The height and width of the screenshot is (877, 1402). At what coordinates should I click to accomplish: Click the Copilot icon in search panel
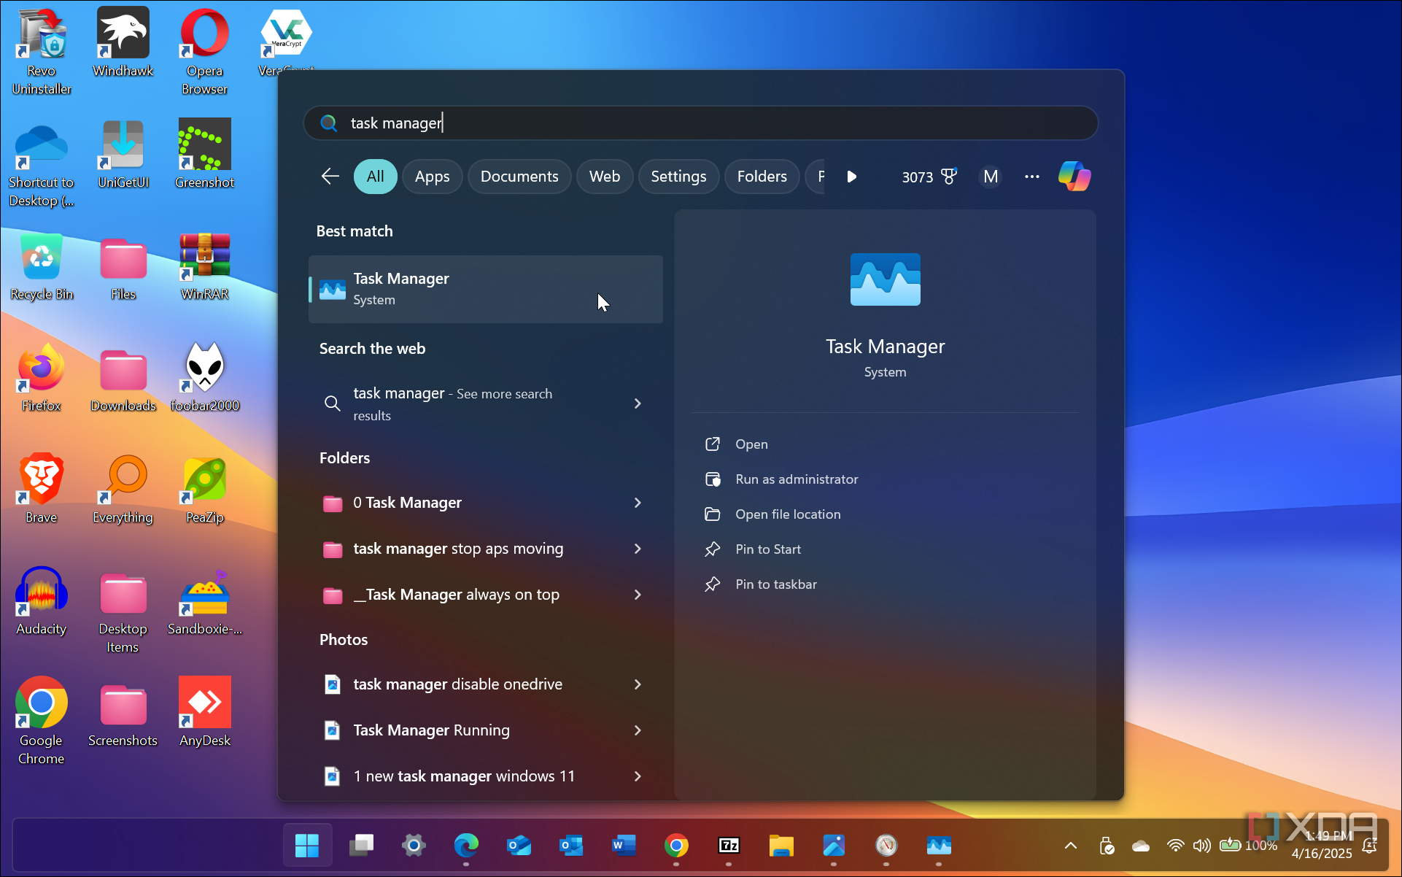coord(1074,177)
